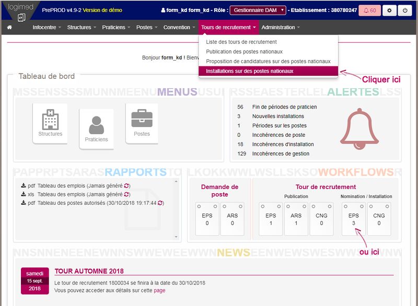418x306 pixels.
Task: Download pdf Tableau des emplois report
Action: point(24,185)
